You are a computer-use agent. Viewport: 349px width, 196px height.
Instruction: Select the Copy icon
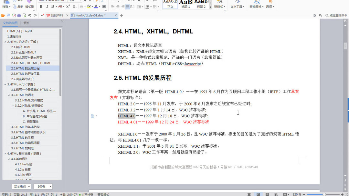click(x=14, y=6)
